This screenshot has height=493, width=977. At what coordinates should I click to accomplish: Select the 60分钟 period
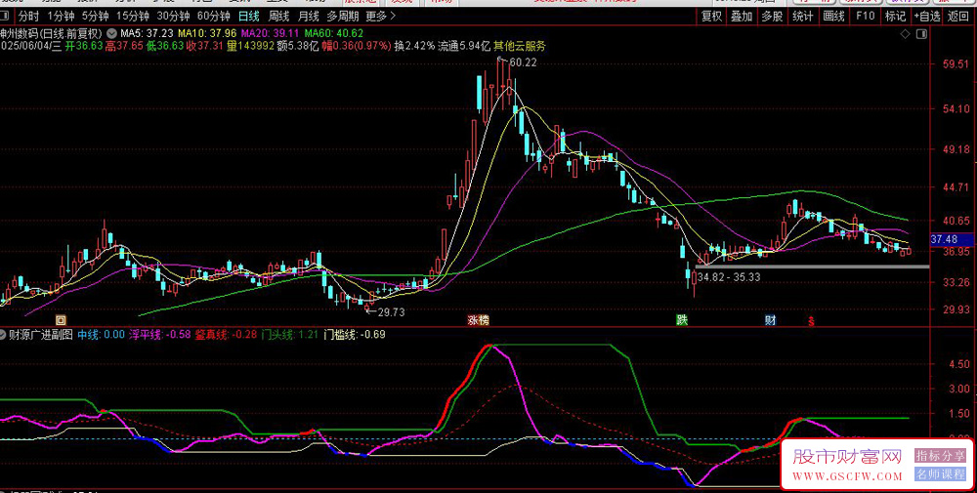point(213,17)
